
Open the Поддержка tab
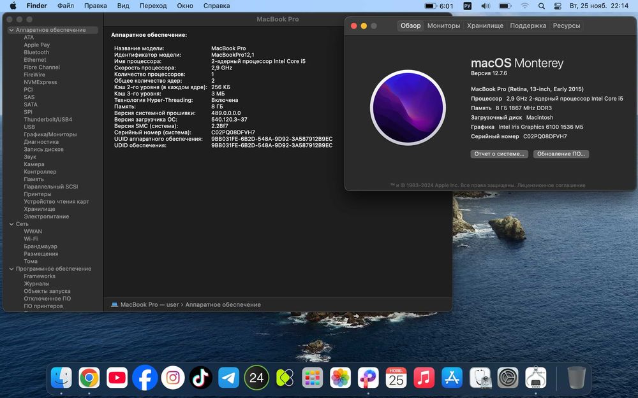tap(528, 25)
